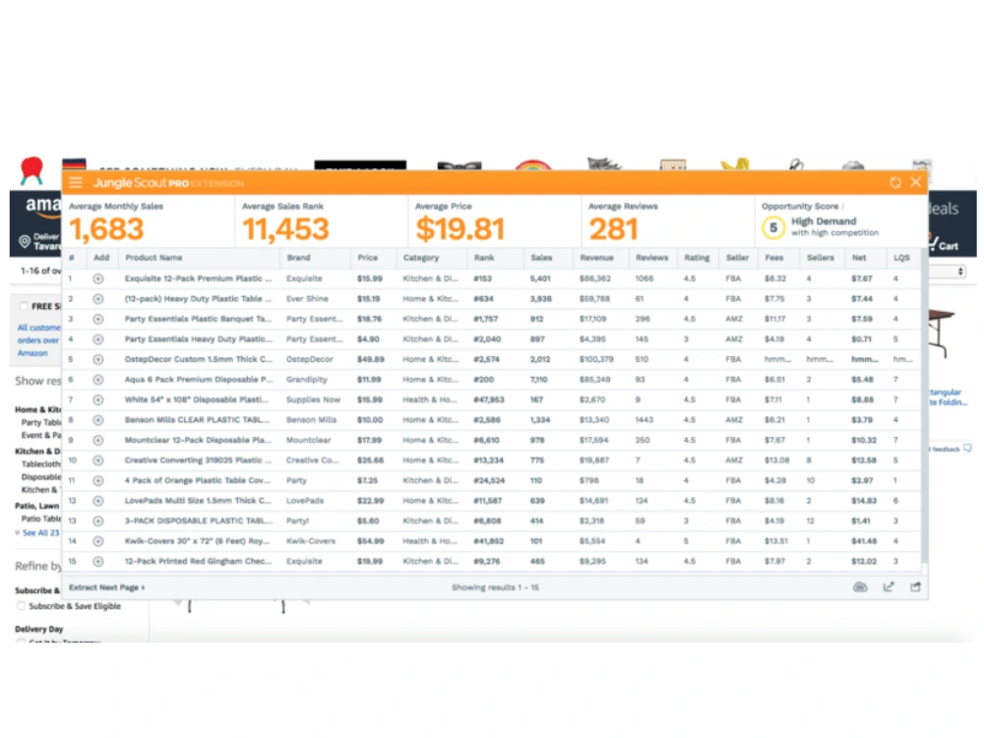The image size is (984, 738).
Task: Select the $13.08 fees cell
Action: coord(776,461)
